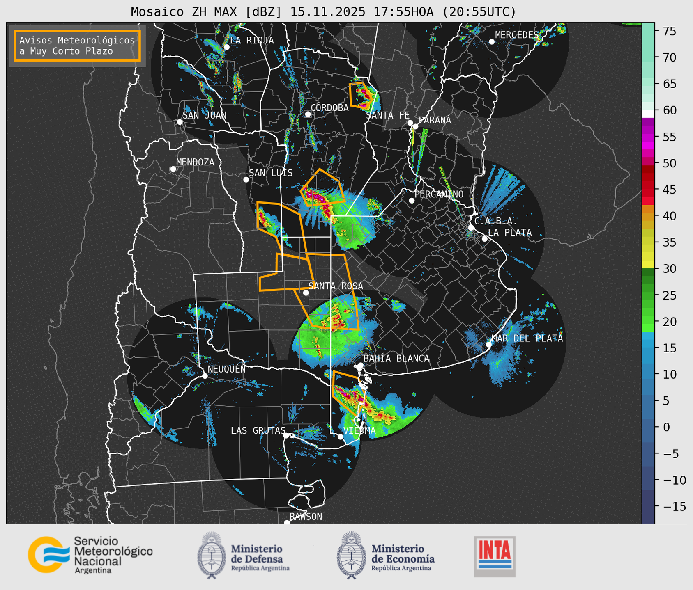Screen dimensions: 693x590
Task: Click the red INTA logo
Action: [x=495, y=556]
